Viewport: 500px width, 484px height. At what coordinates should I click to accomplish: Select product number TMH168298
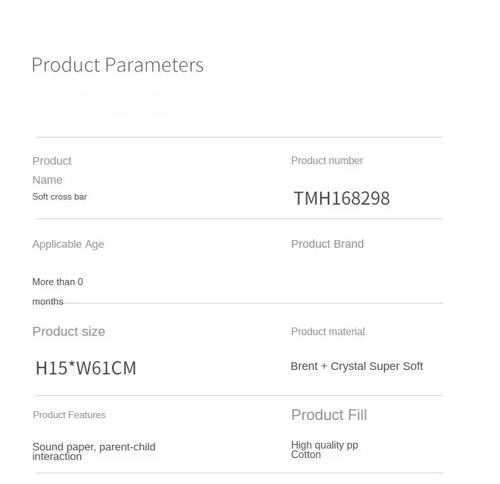click(342, 199)
